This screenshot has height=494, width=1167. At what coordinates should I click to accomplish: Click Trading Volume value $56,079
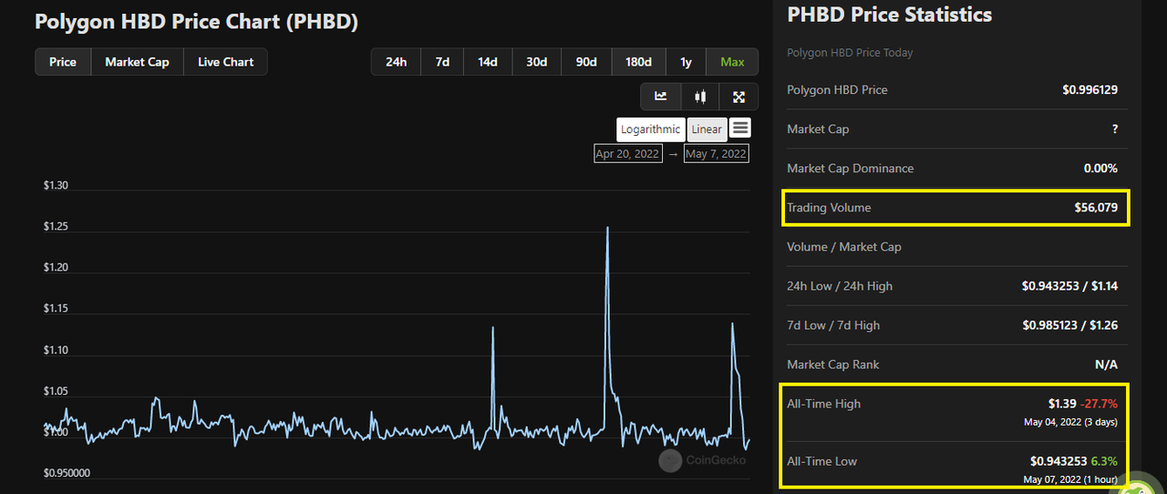coord(1096,208)
